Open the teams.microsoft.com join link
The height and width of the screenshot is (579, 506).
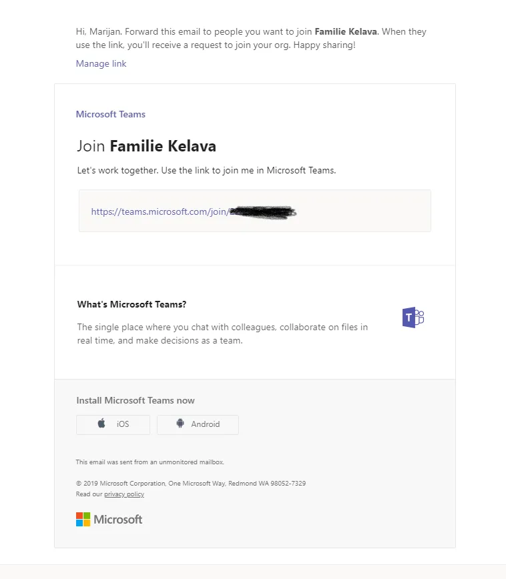(160, 211)
